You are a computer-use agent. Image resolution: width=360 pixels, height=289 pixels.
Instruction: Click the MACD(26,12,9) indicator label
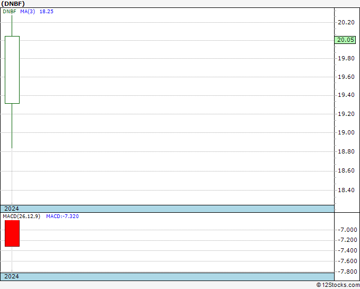(x=21, y=216)
